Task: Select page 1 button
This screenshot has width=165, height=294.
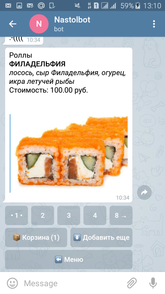Action: (16, 215)
